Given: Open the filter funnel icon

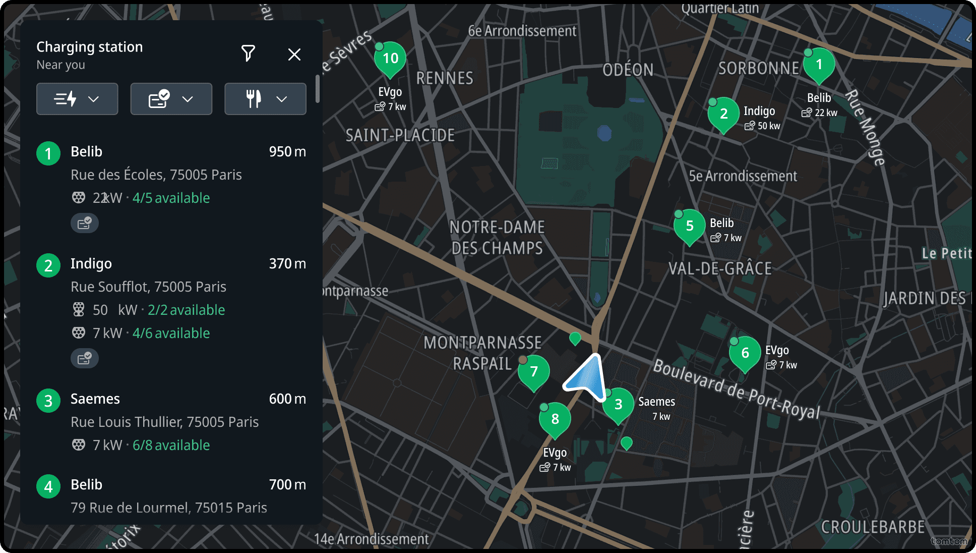Looking at the screenshot, I should click(248, 53).
